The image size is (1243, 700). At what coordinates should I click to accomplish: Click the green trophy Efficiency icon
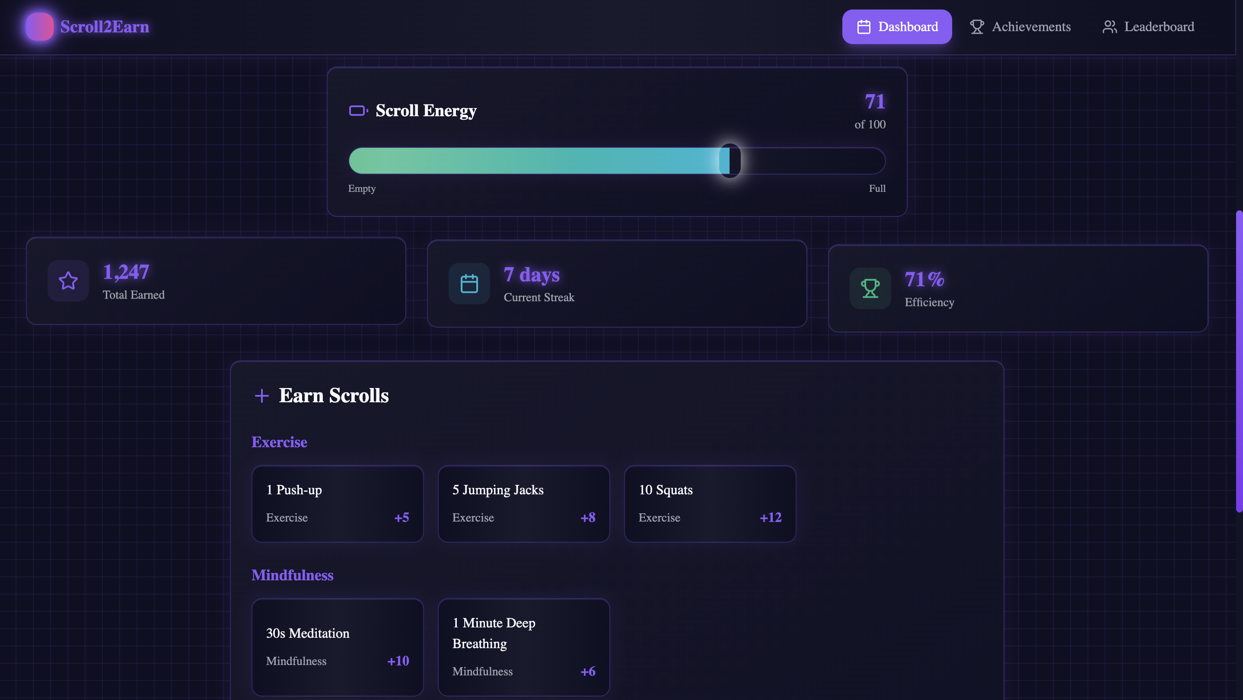tap(870, 289)
